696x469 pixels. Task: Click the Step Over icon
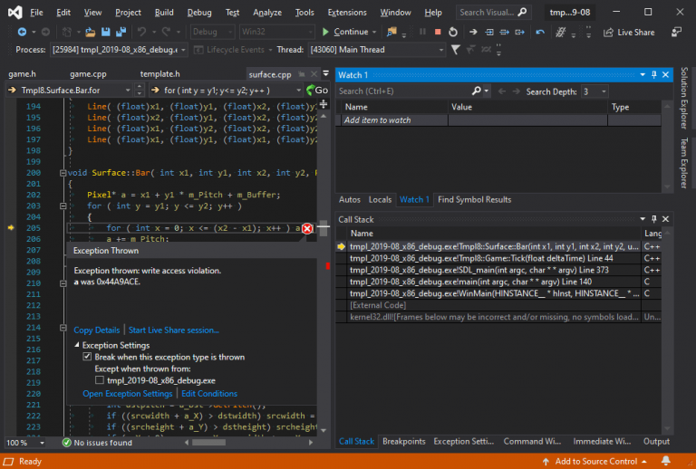[x=504, y=32]
